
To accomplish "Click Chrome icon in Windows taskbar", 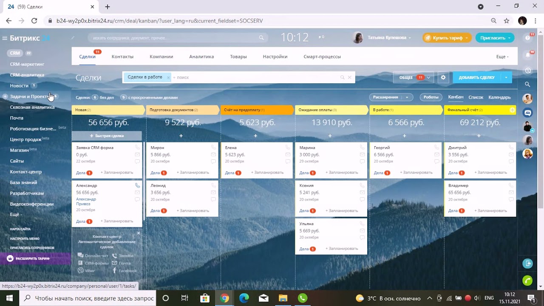I will [224, 298].
